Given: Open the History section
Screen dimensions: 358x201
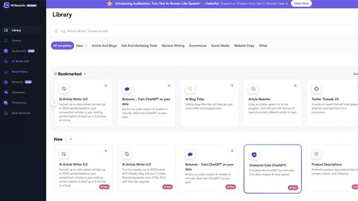Looking at the screenshot, I should click(x=16, y=40).
